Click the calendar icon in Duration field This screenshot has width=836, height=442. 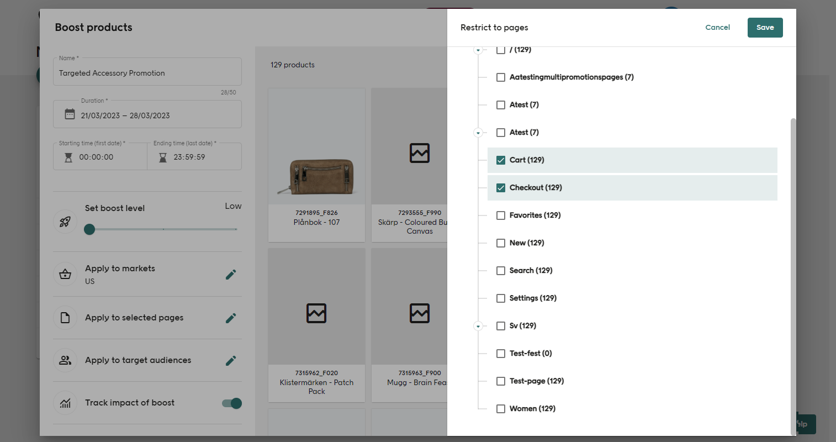click(70, 115)
